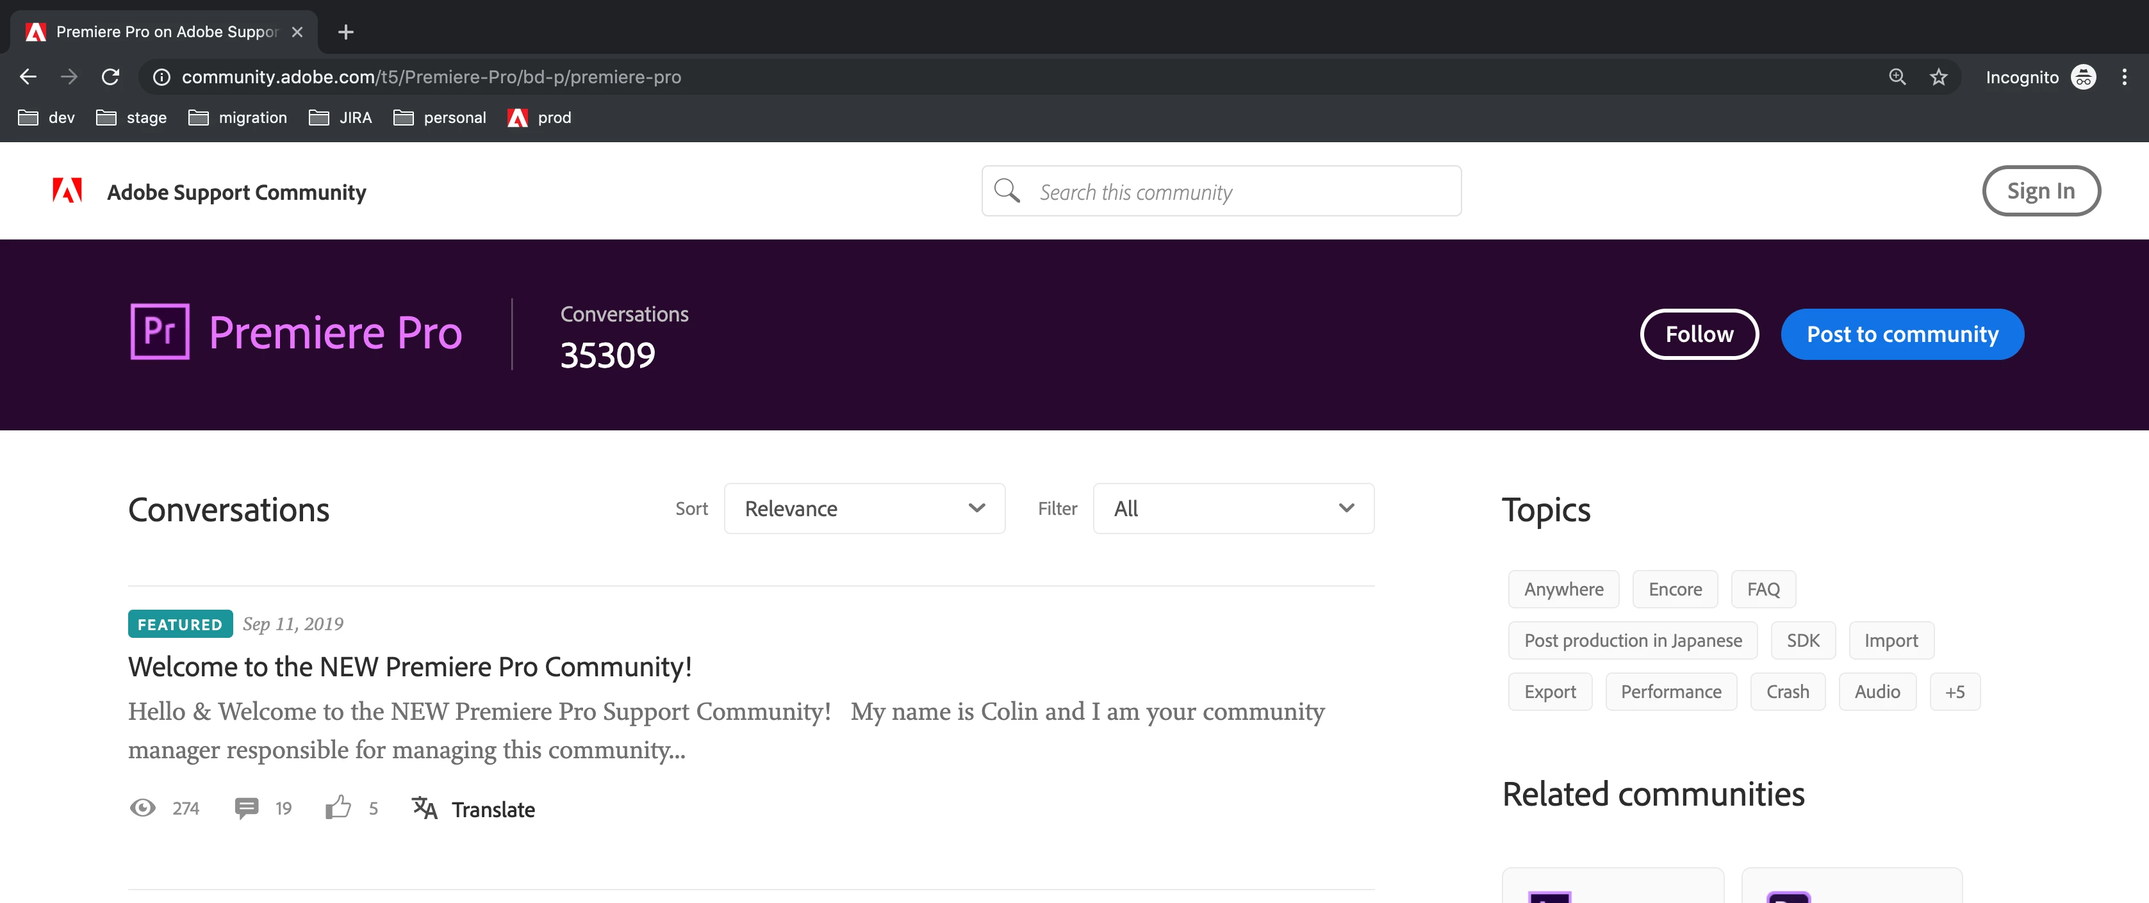Click the zoom magnifier in address bar
2149x903 pixels.
click(x=1897, y=77)
